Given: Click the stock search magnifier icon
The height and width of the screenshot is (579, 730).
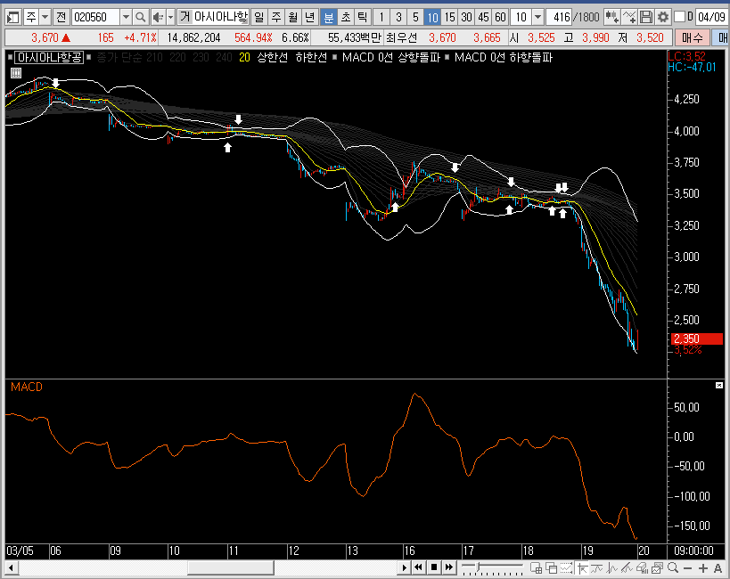Looking at the screenshot, I should [140, 18].
